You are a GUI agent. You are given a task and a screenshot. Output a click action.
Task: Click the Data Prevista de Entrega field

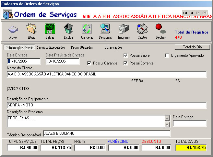pyautogui.click(x=63, y=61)
